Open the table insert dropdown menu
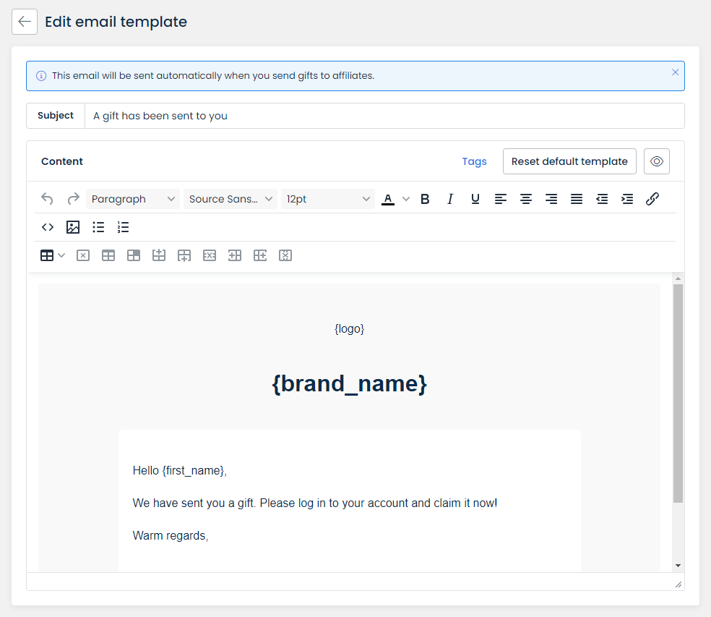 click(x=53, y=255)
